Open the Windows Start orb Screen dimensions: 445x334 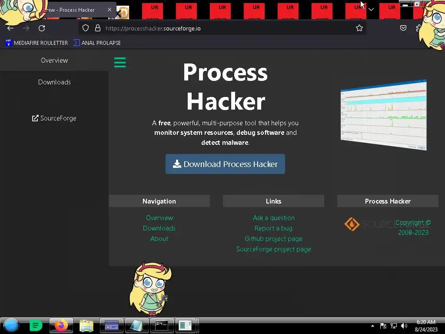click(11, 325)
